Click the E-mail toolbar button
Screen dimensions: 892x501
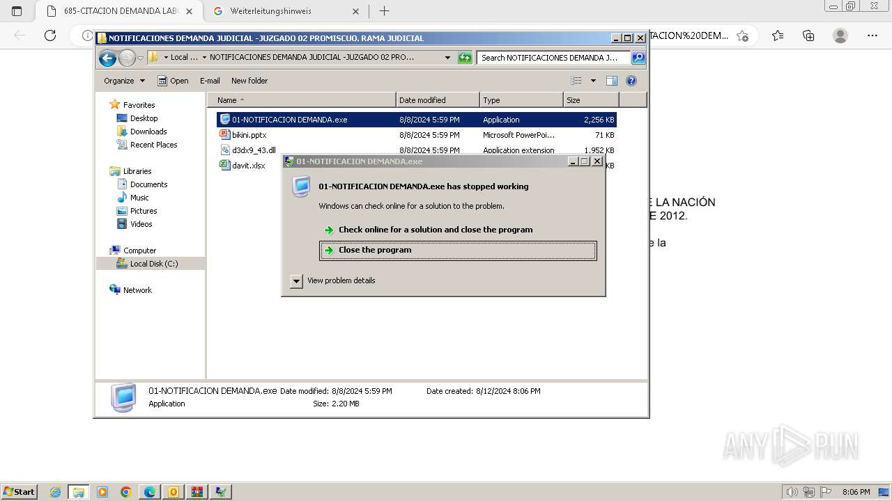pos(210,81)
